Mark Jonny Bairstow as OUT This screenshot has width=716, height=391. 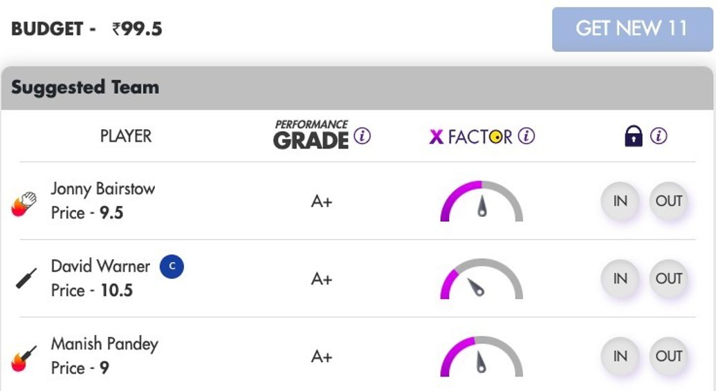click(x=669, y=201)
